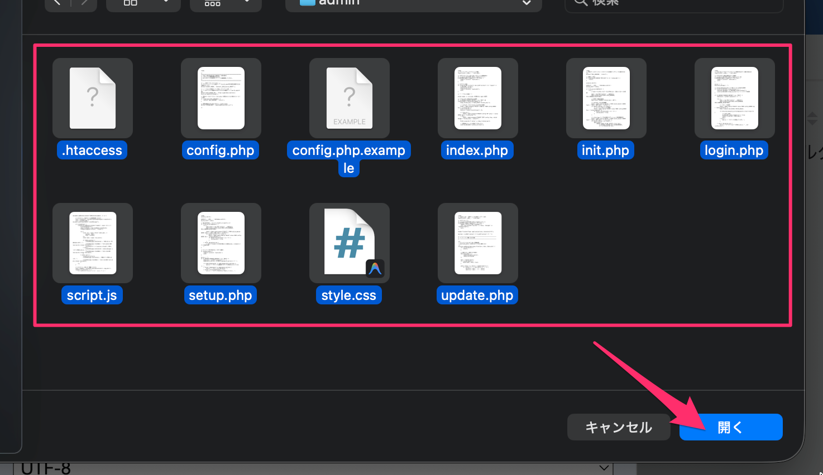The image size is (823, 475).
Task: Open the grouping options dropdown
Action: point(225,3)
